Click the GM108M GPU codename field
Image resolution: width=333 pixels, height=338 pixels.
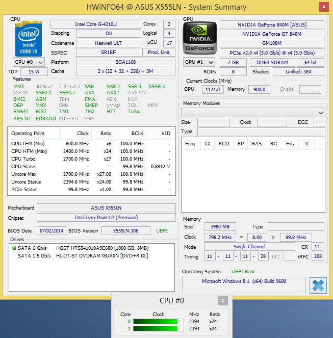[272, 43]
